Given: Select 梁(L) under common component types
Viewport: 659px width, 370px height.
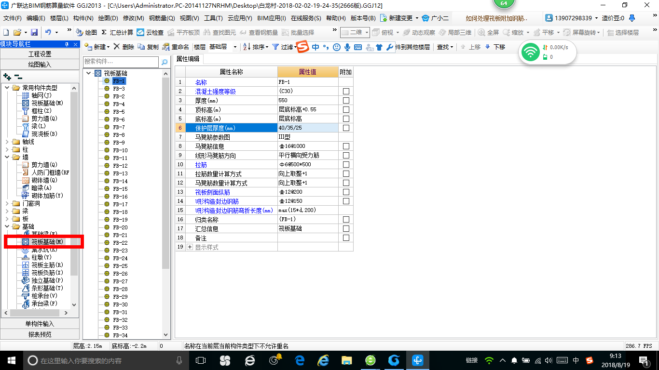Looking at the screenshot, I should click(x=34, y=126).
